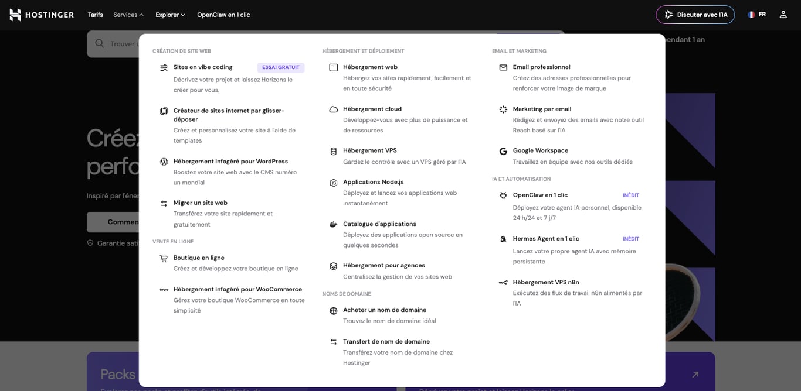Click the Node.js hexagon icon
The image size is (801, 391).
tap(334, 183)
